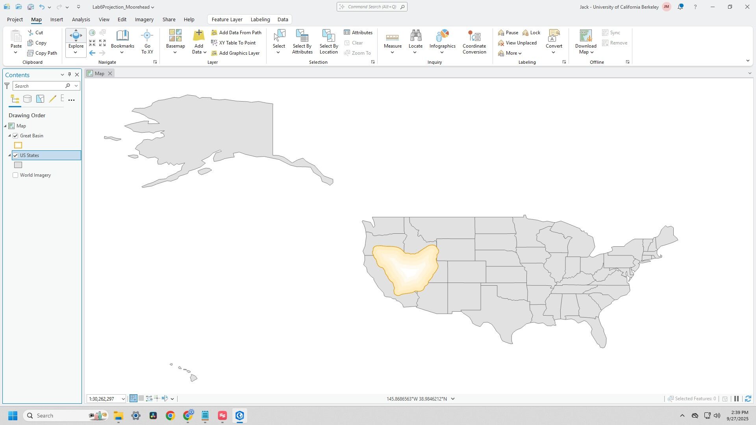The image size is (756, 425).
Task: Open the map scale dropdown
Action: (x=123, y=399)
